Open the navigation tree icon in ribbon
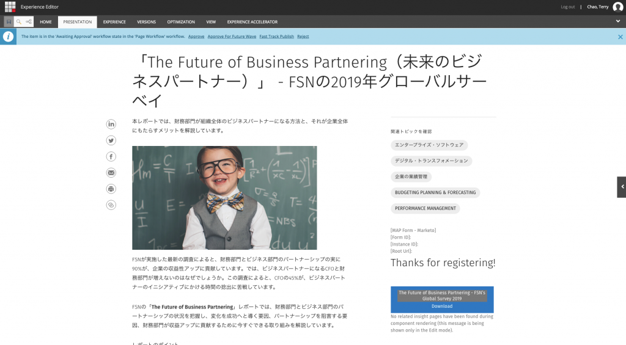The image size is (626, 345). (29, 22)
